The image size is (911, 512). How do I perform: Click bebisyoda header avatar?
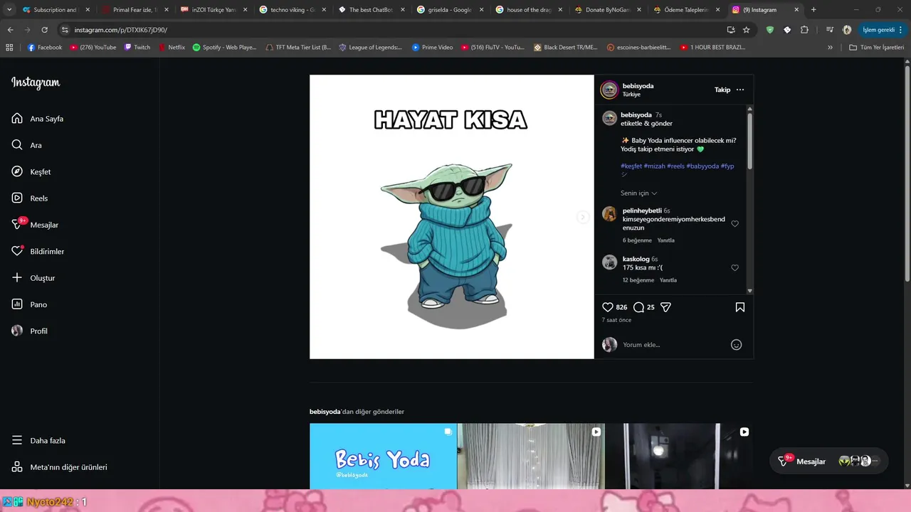point(609,90)
